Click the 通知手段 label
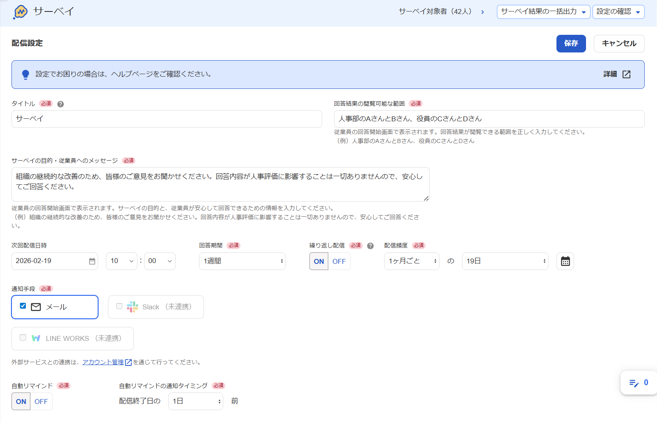Image resolution: width=657 pixels, height=422 pixels. click(23, 289)
